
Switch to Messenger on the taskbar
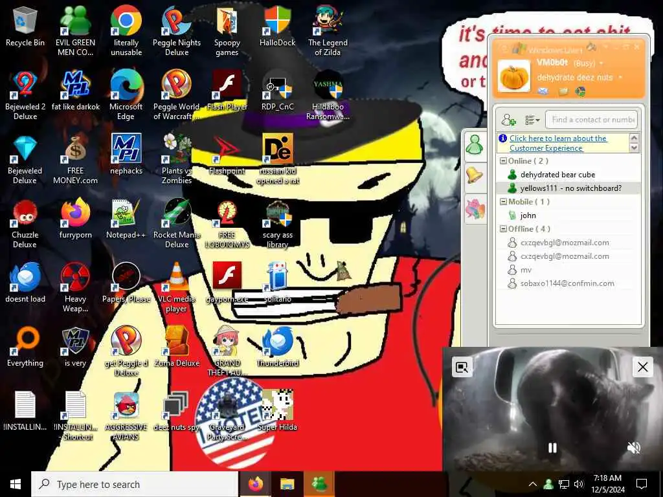click(319, 484)
